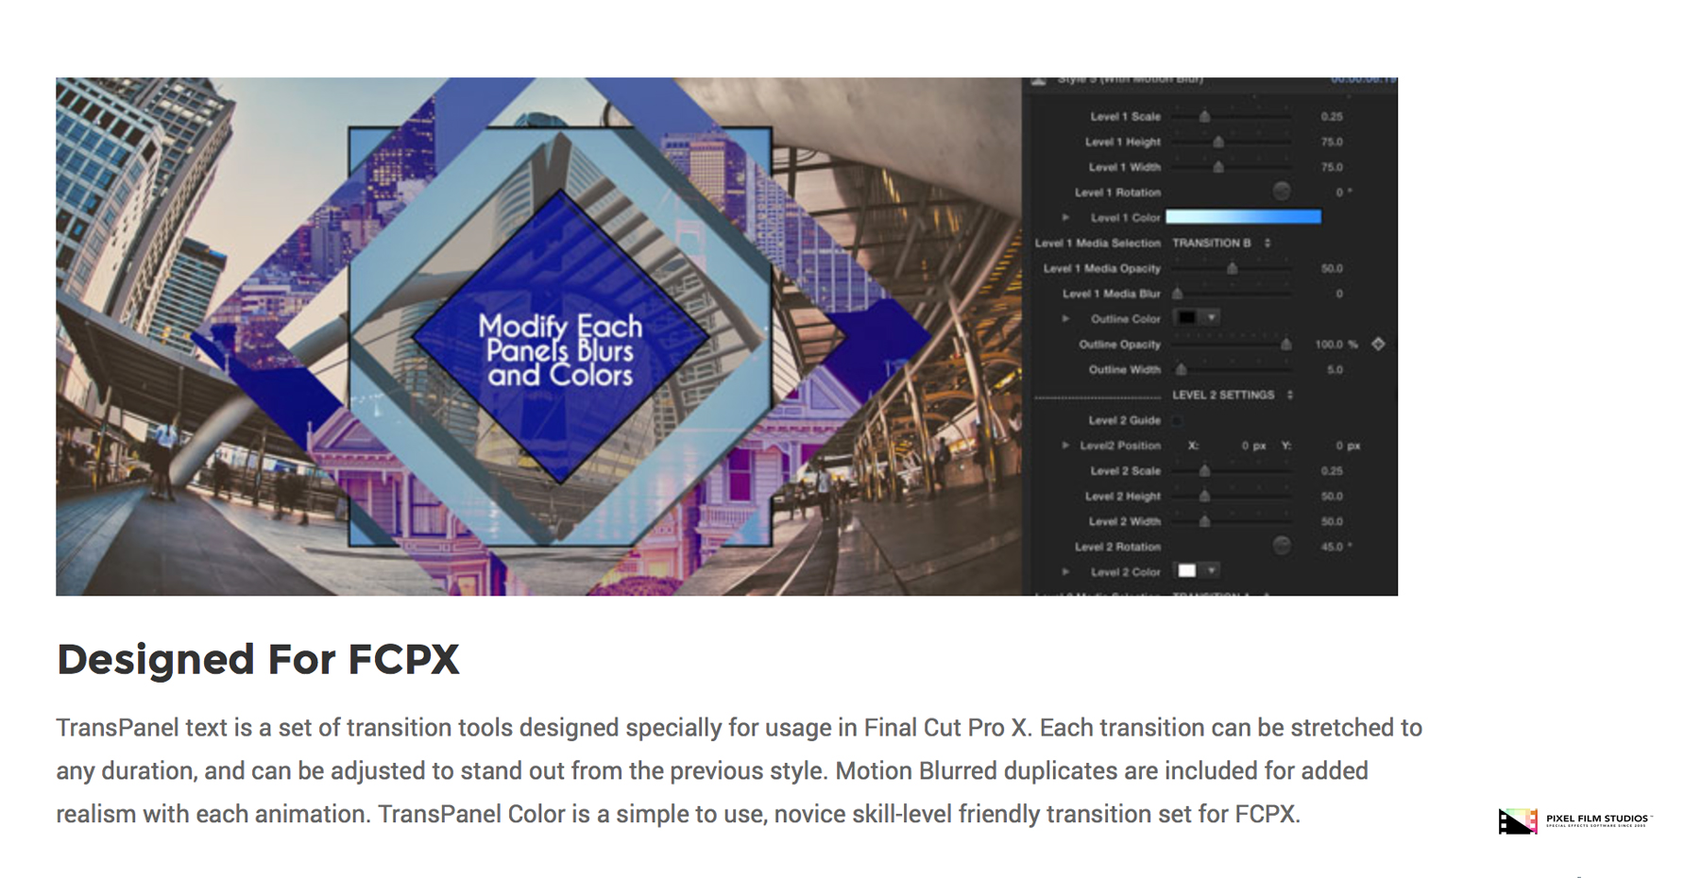Click the Pixel Film Studios logo
Screen dimensions: 1685x878
coord(1574,820)
